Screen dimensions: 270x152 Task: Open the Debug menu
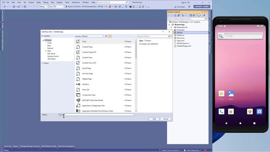(x=46, y=3)
